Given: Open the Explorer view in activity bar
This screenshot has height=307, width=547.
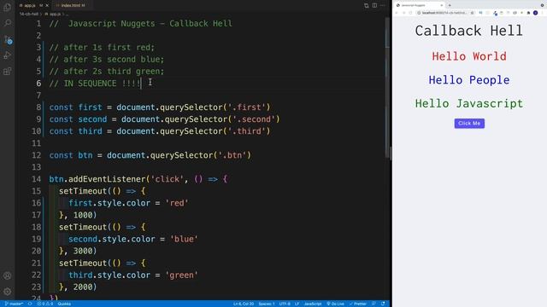Looking at the screenshot, I should point(7,7).
